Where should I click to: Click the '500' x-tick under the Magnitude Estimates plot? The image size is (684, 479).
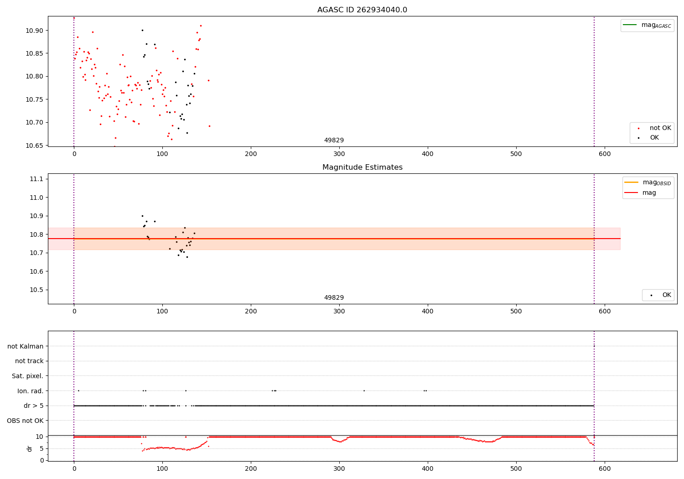tap(516, 312)
